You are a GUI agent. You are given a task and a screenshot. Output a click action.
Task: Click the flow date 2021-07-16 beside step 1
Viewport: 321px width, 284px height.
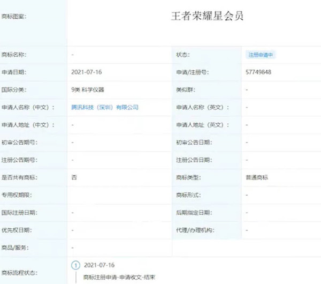(x=100, y=265)
